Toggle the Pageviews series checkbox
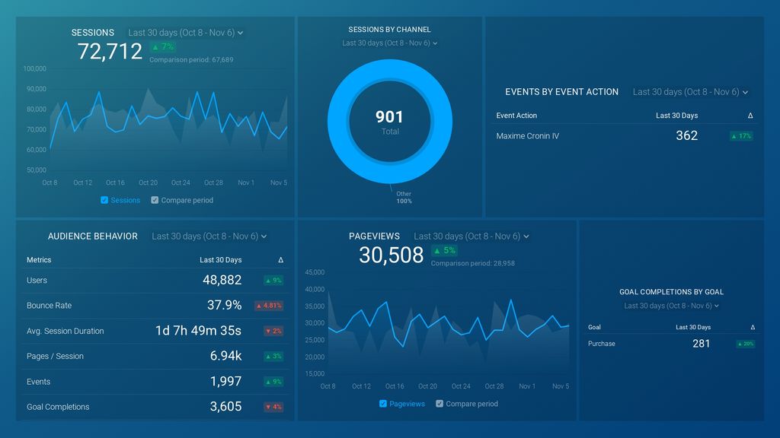The image size is (780, 438). [x=383, y=404]
